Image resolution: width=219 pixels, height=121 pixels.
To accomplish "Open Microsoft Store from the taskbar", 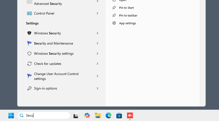I will [x=119, y=116].
